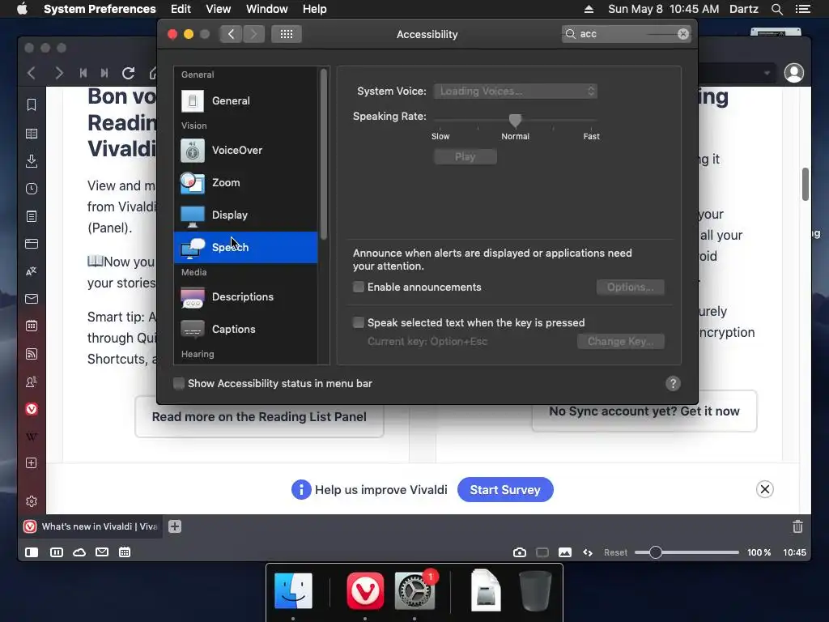829x622 pixels.
Task: Open sync cloud icon in Vivaldi status bar
Action: pos(79,552)
